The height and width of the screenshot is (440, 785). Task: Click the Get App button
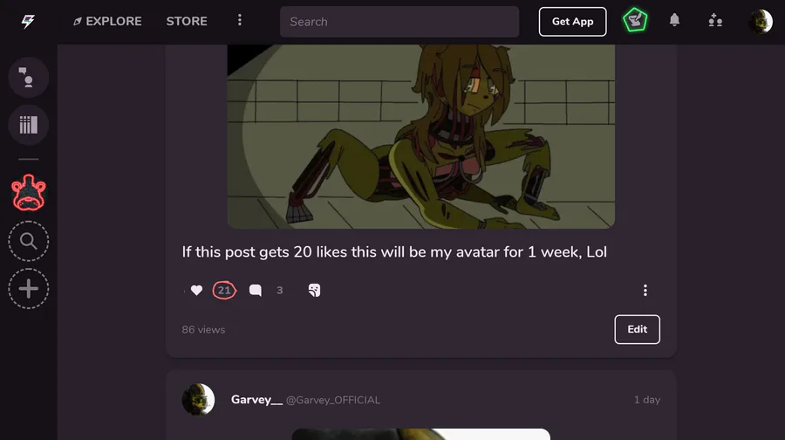coord(572,22)
